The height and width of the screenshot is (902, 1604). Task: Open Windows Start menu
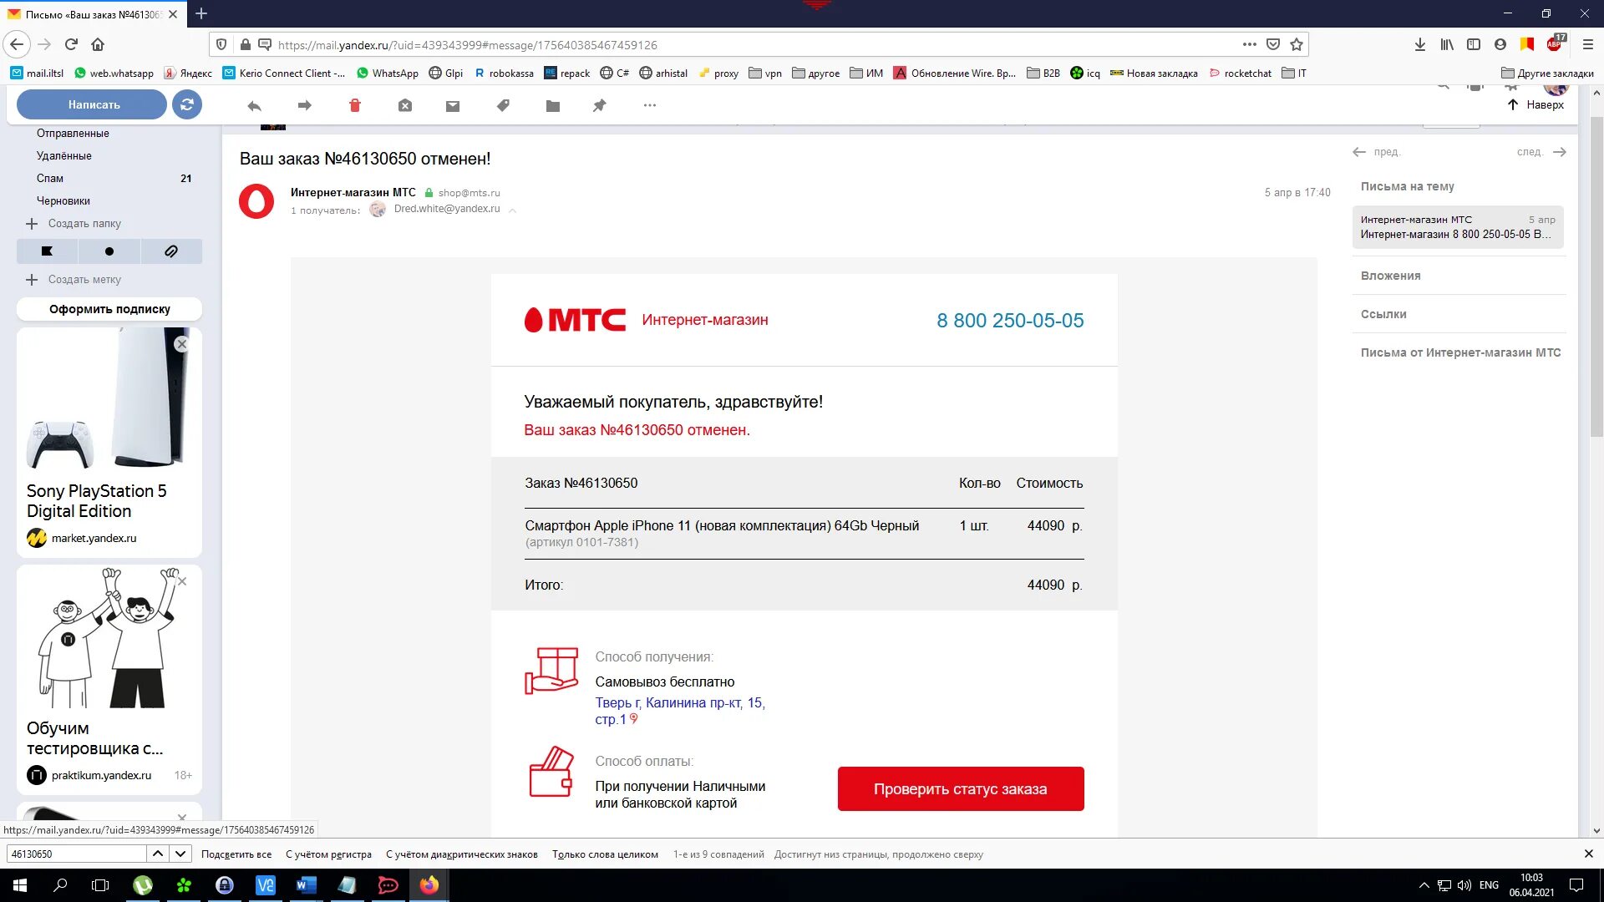tap(20, 885)
